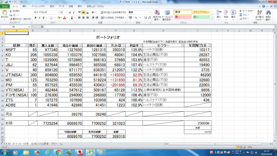Open the ファイル (File) tab
The width and height of the screenshot is (277, 156).
5,6
